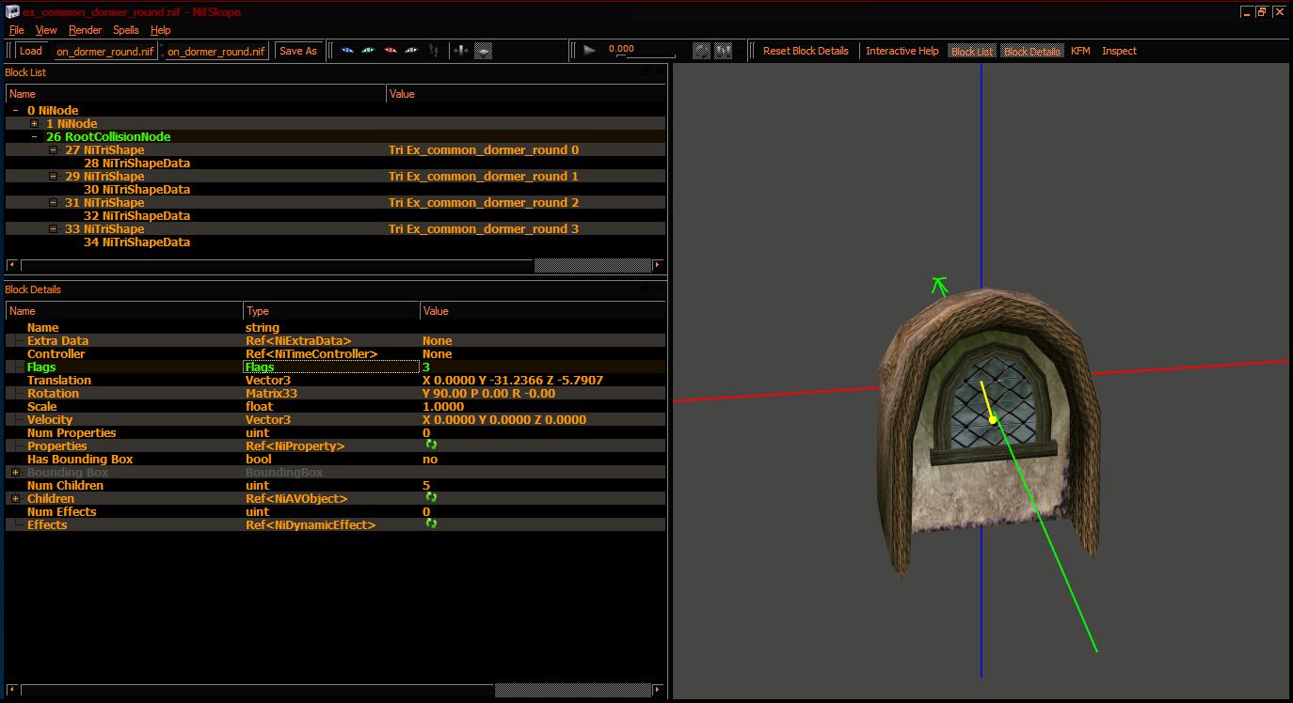The width and height of the screenshot is (1293, 703).
Task: Select the 28 NiTriShapeData block
Action: point(136,164)
